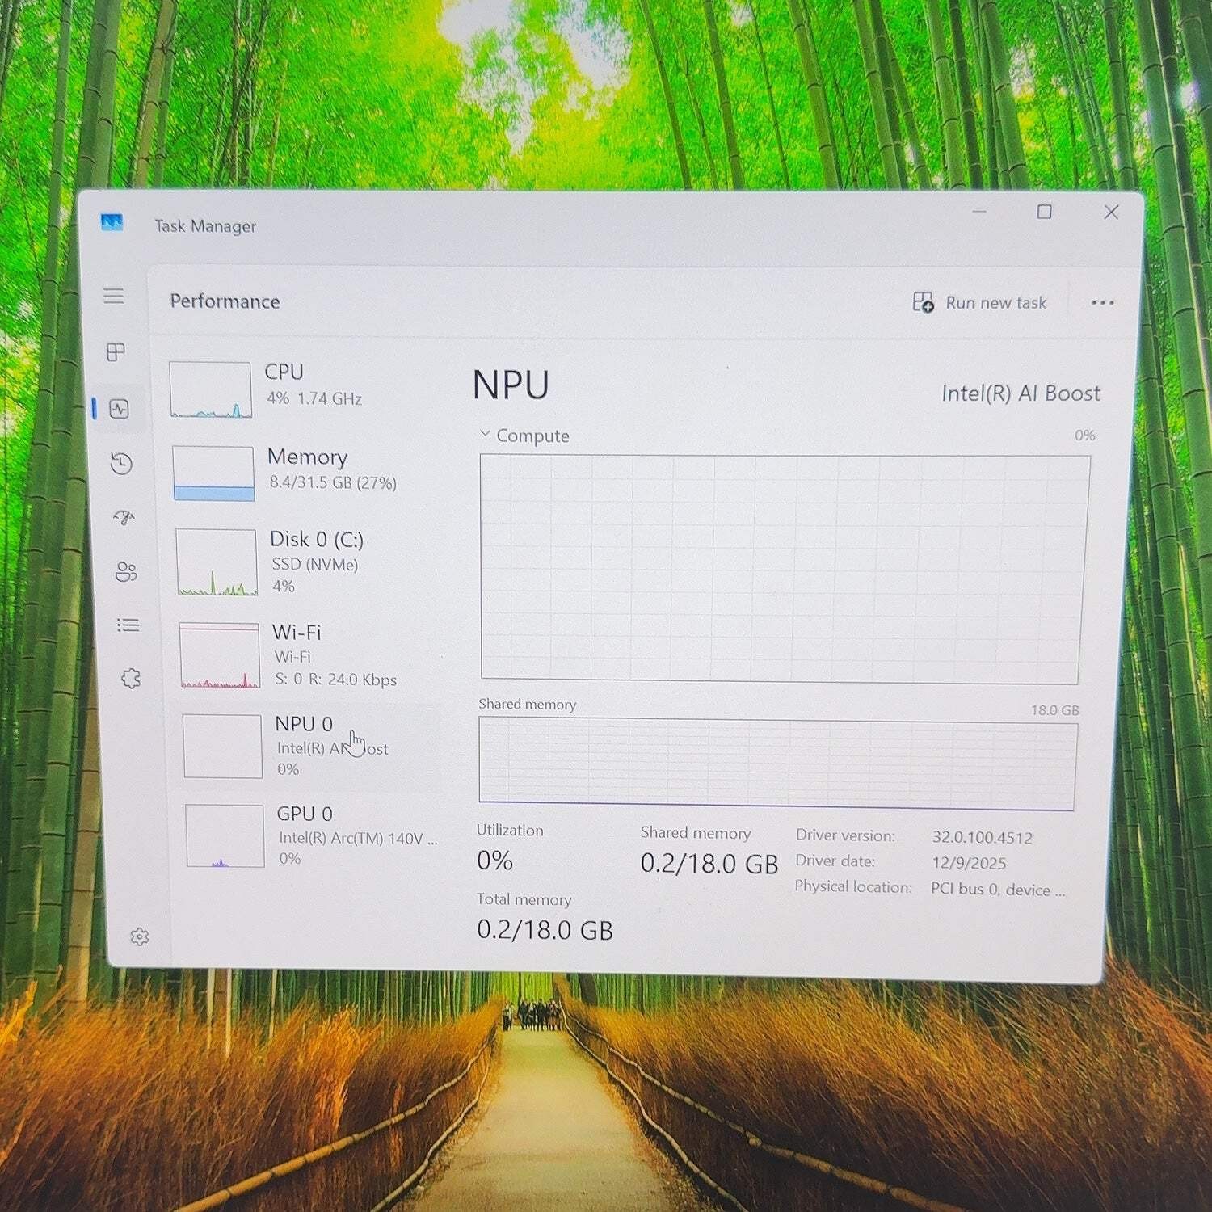Click driver date 12/9/2025

point(969,863)
